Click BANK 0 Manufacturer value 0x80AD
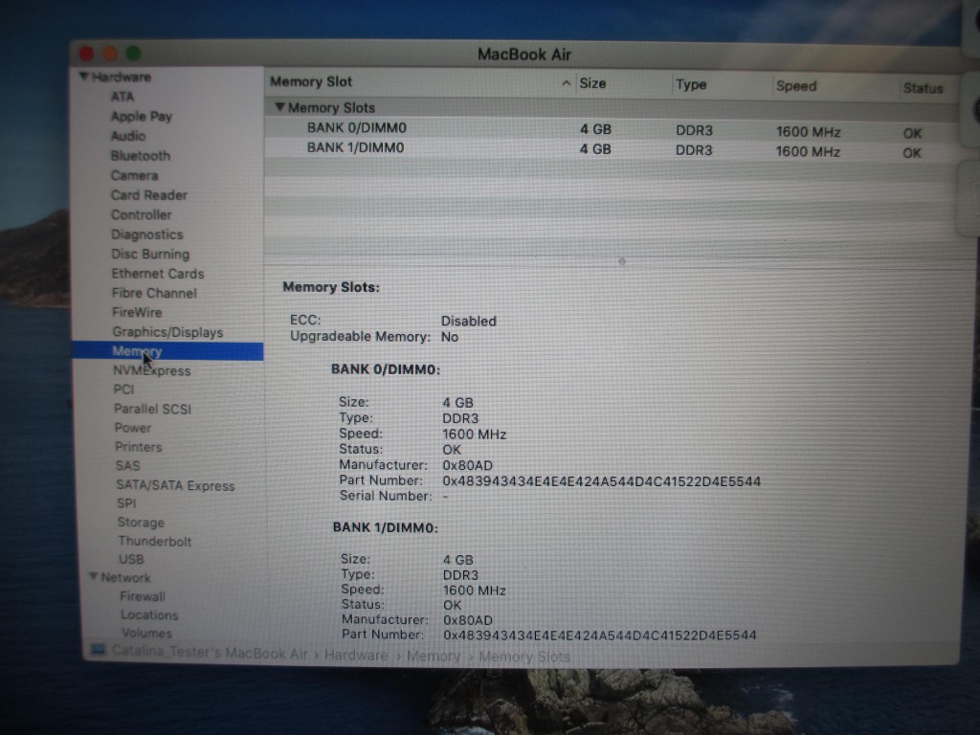980x735 pixels. [x=467, y=465]
